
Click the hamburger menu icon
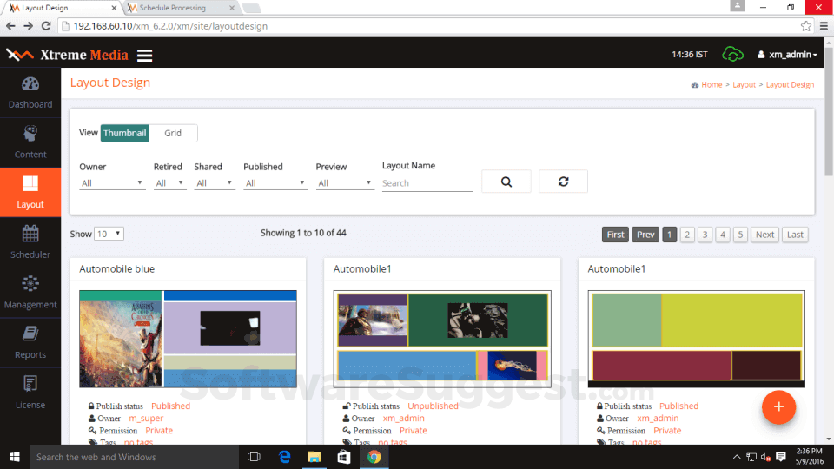144,56
